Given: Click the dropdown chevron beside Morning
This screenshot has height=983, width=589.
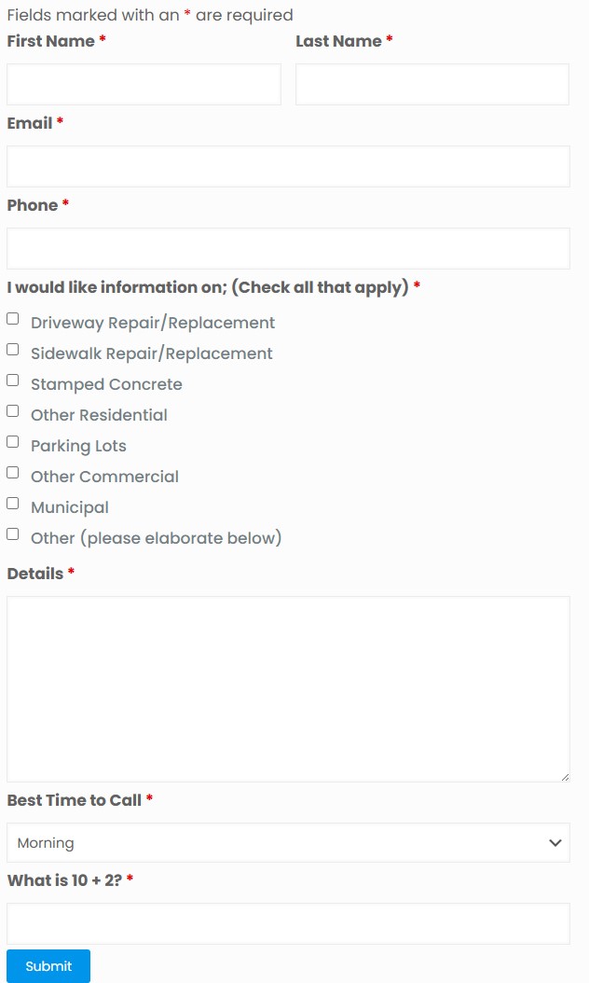Looking at the screenshot, I should 555,843.
